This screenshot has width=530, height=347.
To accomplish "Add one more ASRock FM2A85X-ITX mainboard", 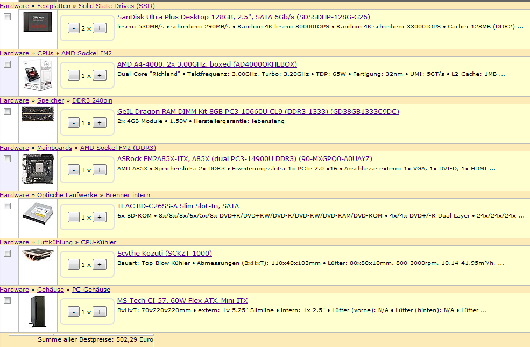I will click(100, 170).
